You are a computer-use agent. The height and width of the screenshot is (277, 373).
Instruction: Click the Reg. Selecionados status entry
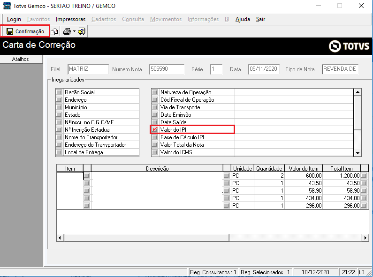266,272
